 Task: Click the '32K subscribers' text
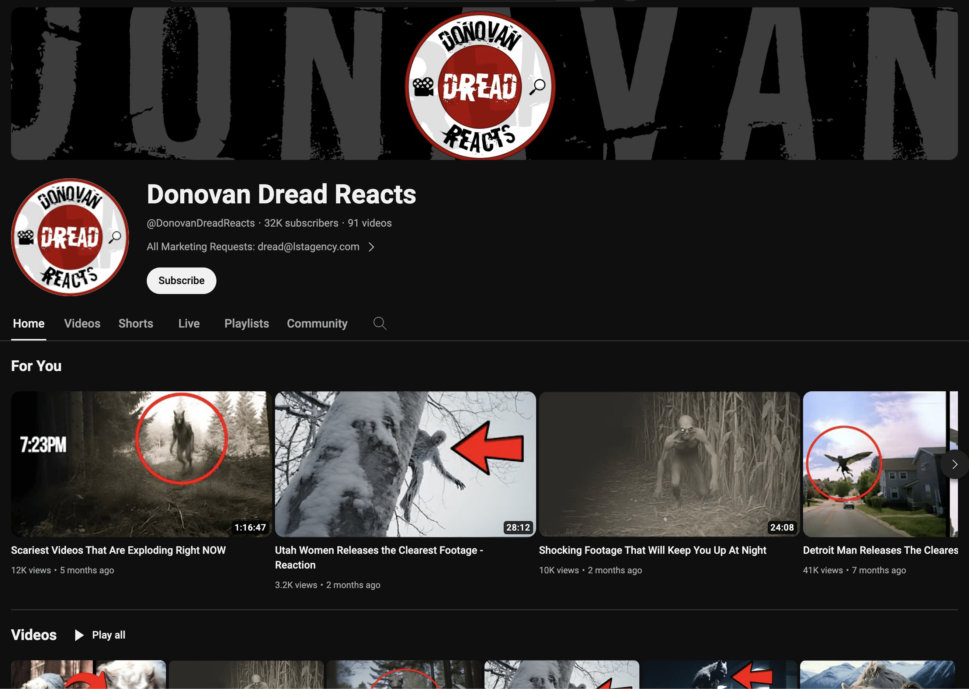click(x=301, y=223)
